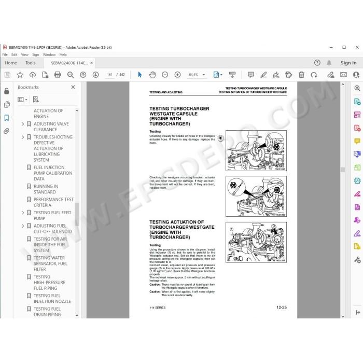Switch to the Tools tab
Image resolution: width=363 pixels, height=363 pixels.
pyautogui.click(x=30, y=63)
